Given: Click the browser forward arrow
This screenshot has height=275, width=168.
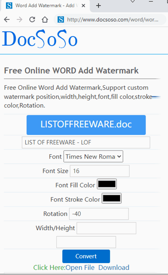Looking at the screenshot, I should click(x=19, y=19).
